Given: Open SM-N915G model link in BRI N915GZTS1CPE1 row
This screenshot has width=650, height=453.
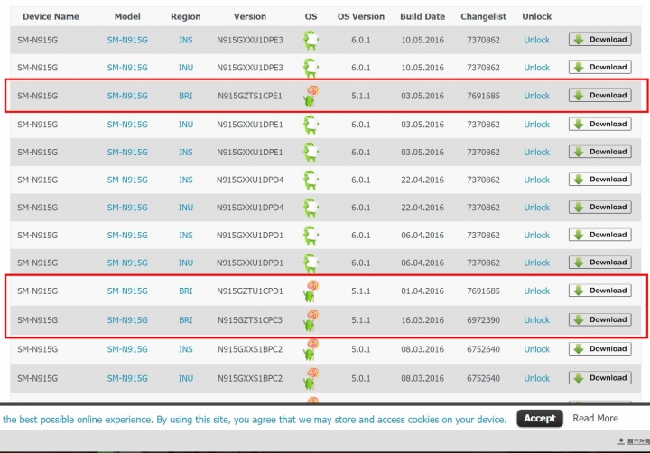Looking at the screenshot, I should point(127,97).
